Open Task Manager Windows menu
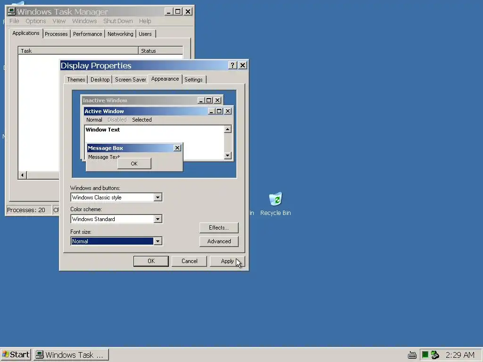 coord(84,21)
